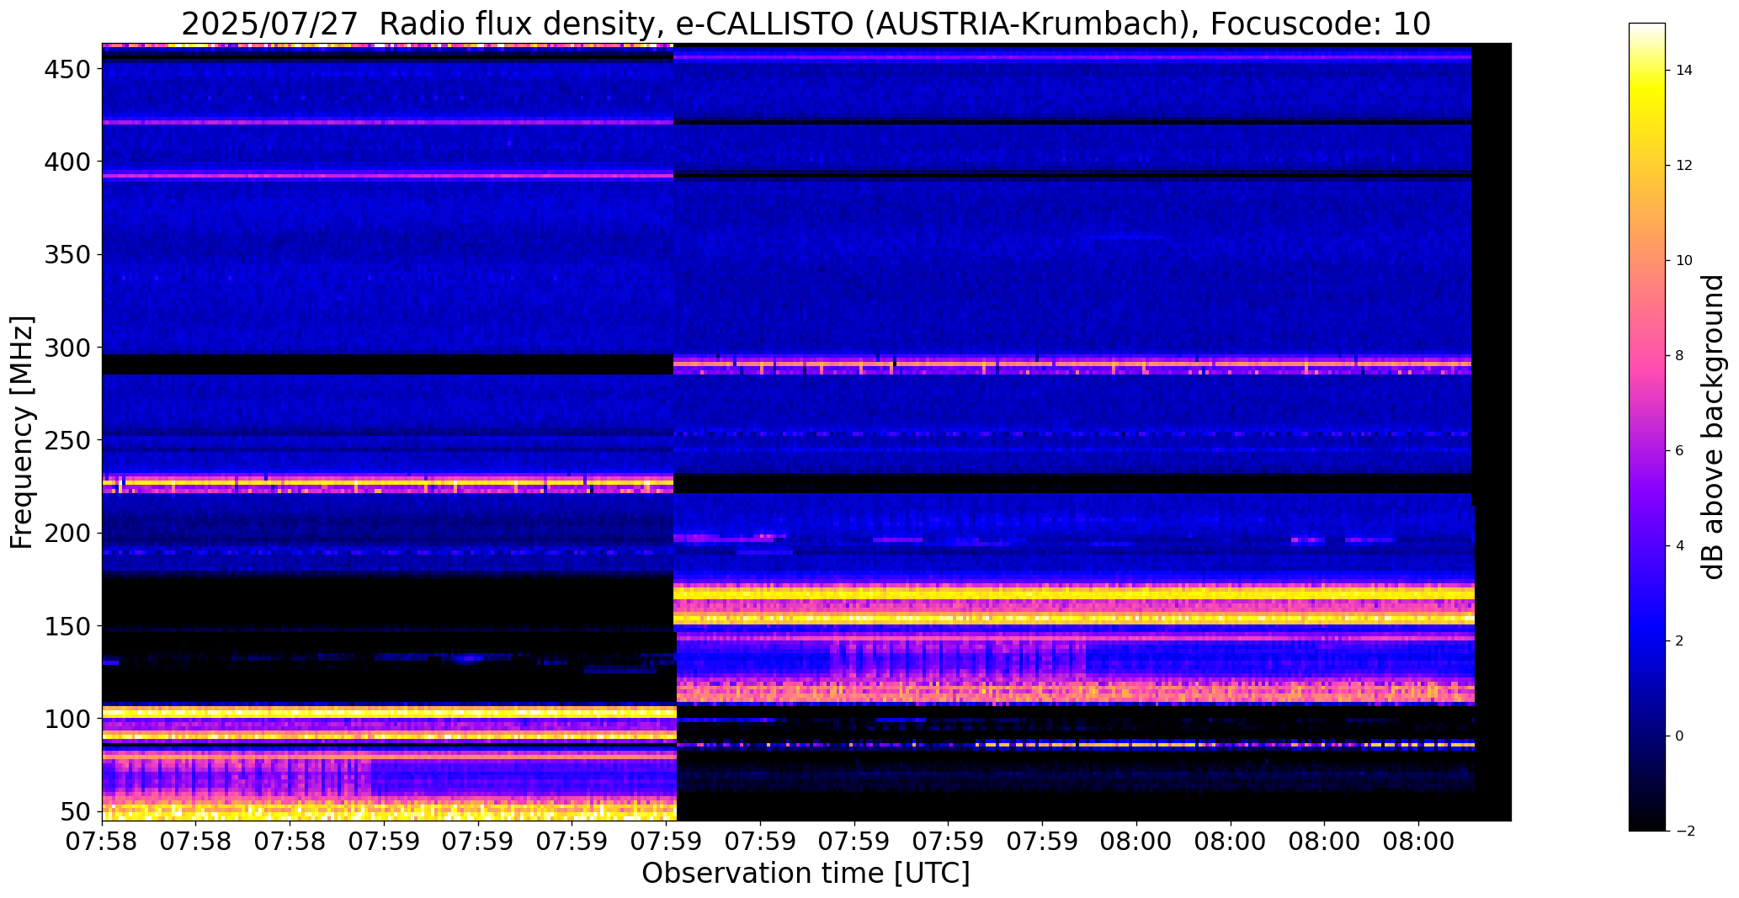Screen dimensions: 1739x898
Task: Click the 100 frequency tick label
Action: click(x=70, y=719)
